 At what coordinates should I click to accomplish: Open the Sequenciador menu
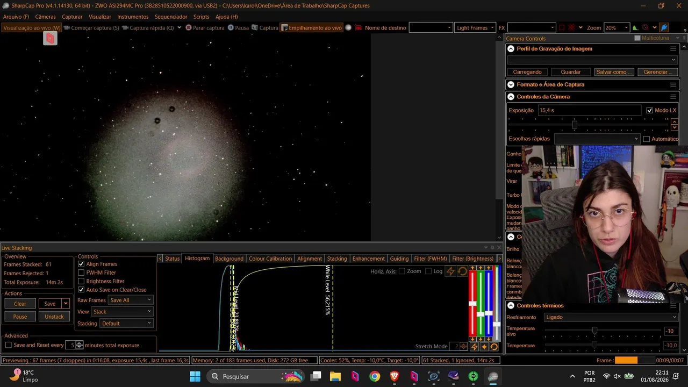(171, 17)
